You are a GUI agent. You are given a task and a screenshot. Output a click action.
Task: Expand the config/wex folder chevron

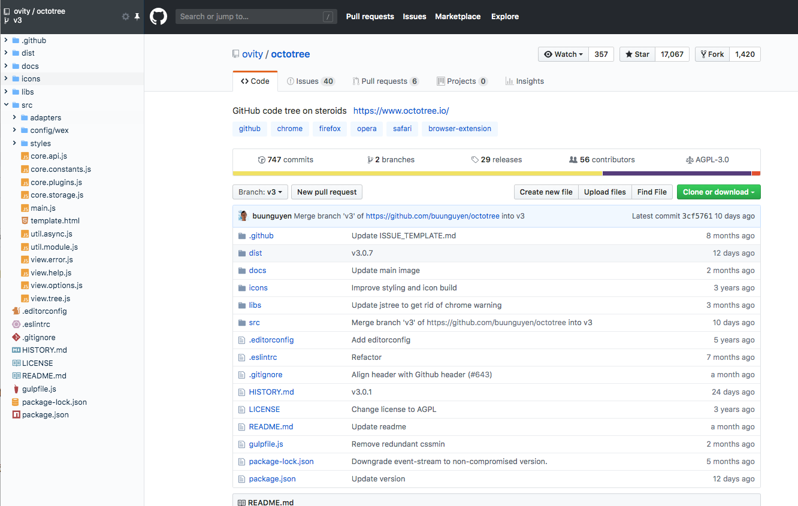coord(15,131)
